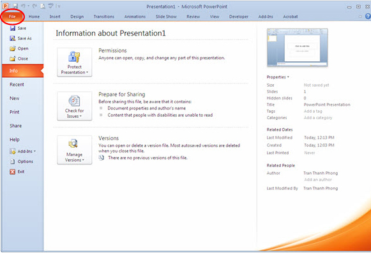Open the Undo history dropdown arrow
This screenshot has height=253, width=371.
pos(28,6)
